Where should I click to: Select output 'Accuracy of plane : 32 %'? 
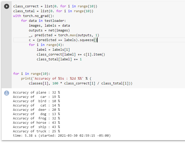(x=36, y=93)
